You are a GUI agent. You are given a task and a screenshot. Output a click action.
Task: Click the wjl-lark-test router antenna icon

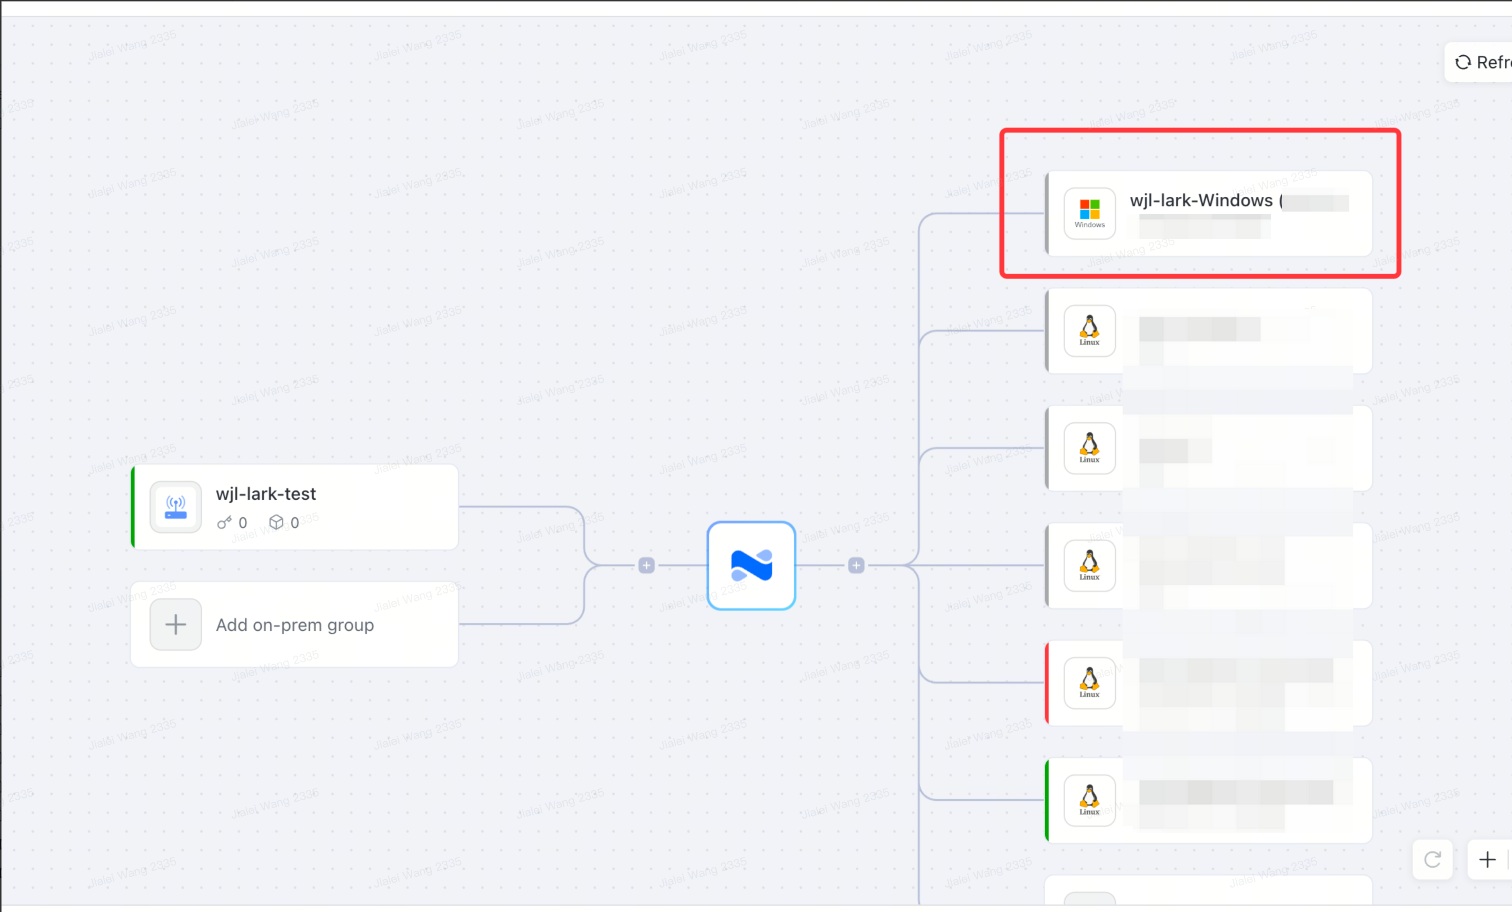coord(175,507)
